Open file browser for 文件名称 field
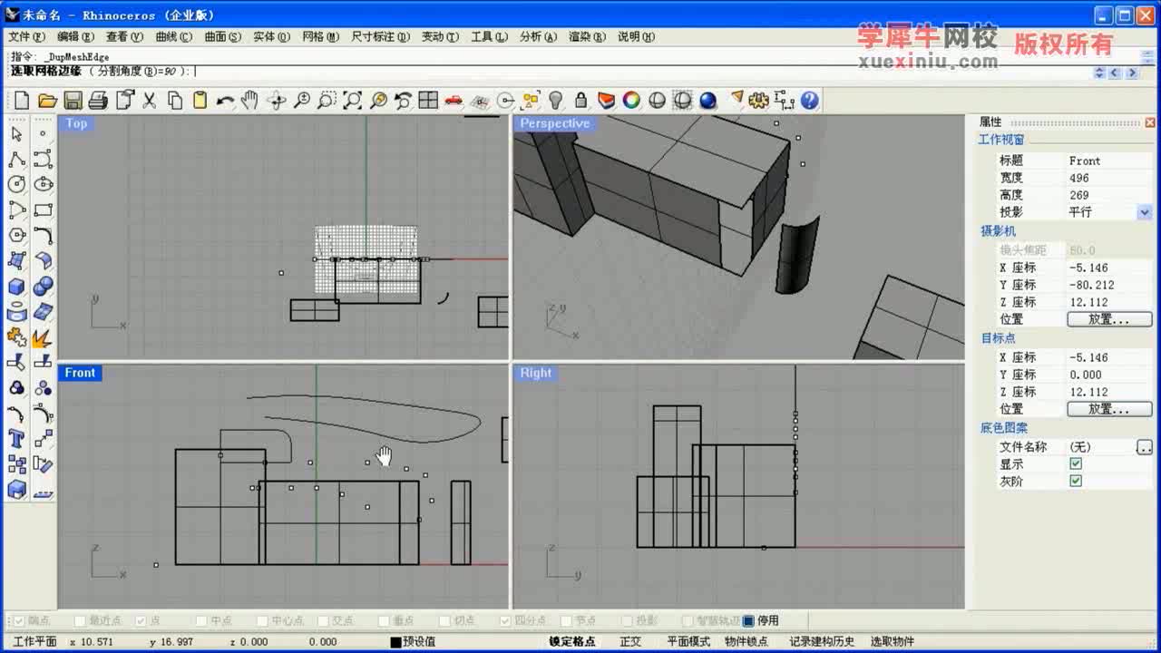The height and width of the screenshot is (653, 1161). [x=1144, y=447]
